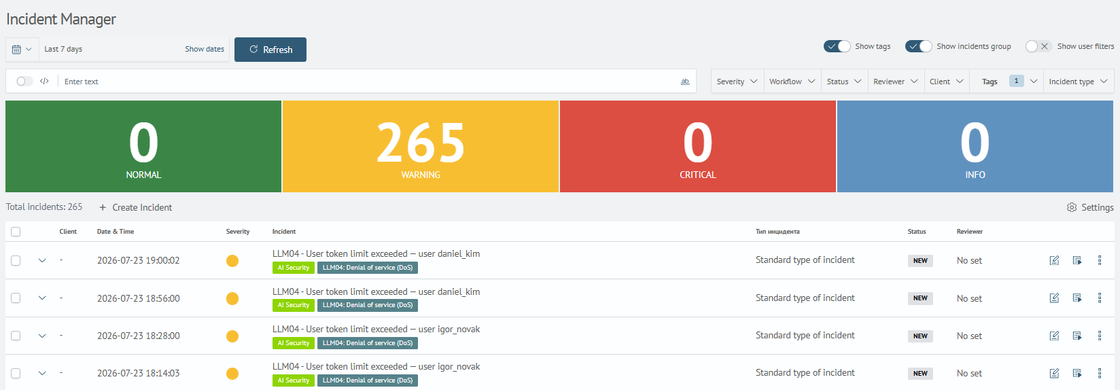
Task: Click Show dates link
Action: (205, 49)
